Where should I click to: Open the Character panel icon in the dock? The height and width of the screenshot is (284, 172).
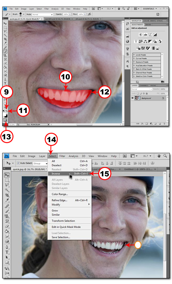click(x=127, y=62)
